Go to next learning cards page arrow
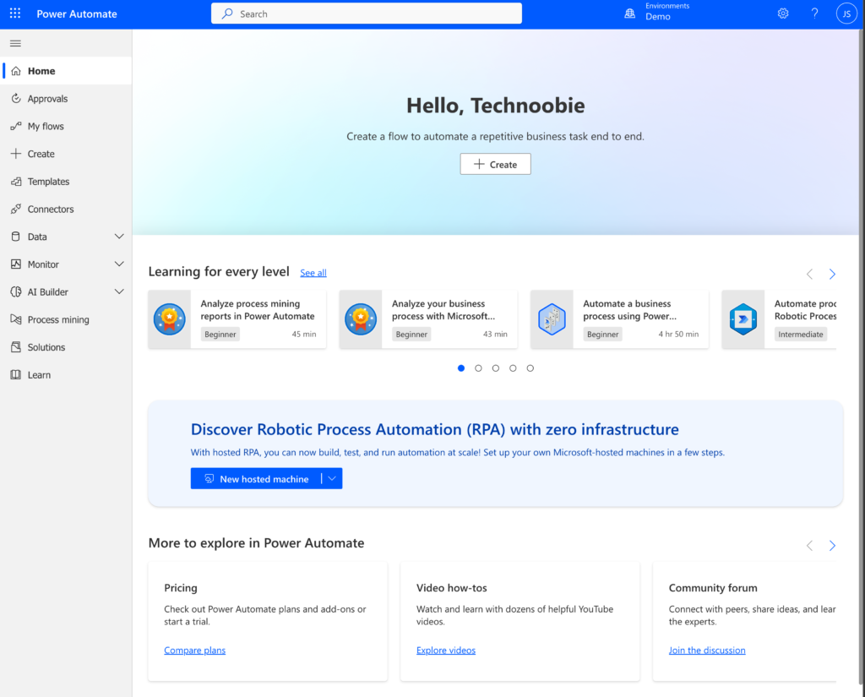The height and width of the screenshot is (697, 865). point(832,274)
